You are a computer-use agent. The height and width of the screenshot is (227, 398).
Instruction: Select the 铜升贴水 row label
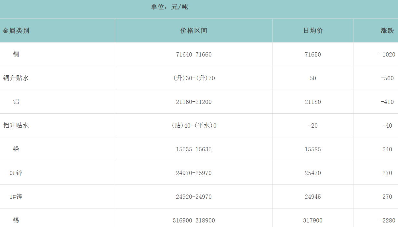point(16,78)
